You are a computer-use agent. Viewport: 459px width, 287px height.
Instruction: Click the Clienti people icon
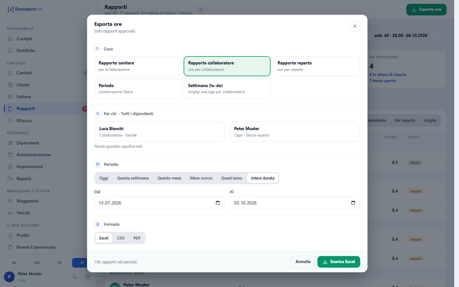[x=10, y=85]
